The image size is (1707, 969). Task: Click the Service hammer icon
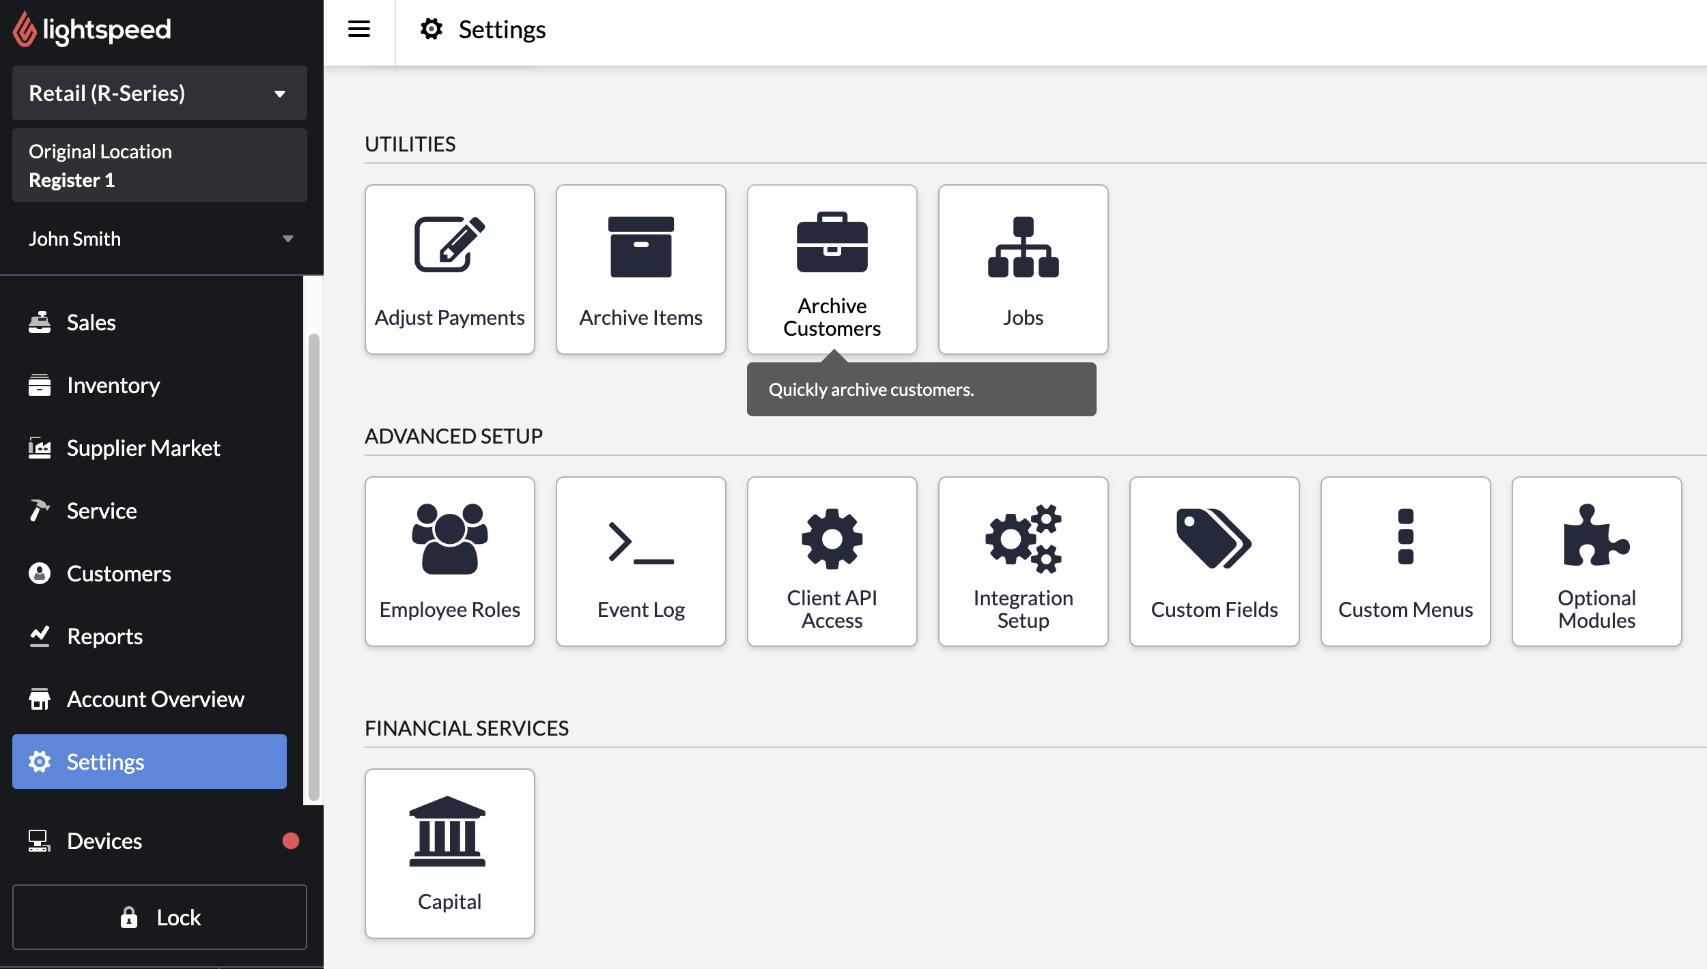40,510
